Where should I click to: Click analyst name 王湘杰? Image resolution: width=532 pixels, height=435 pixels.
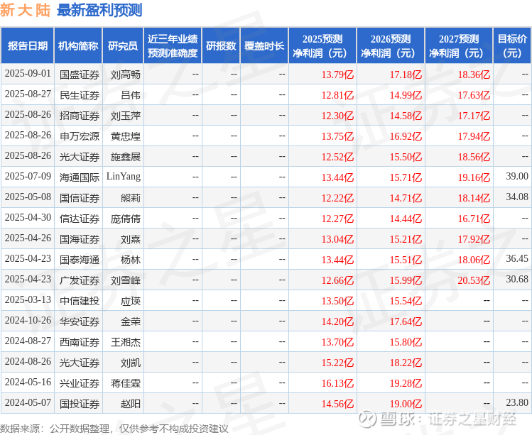click(x=125, y=342)
